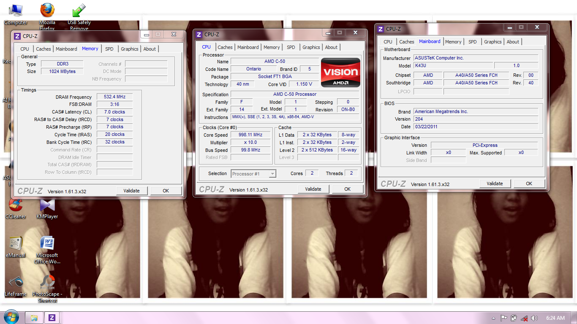Open the KMPlayer desktop shortcut

pos(47,208)
